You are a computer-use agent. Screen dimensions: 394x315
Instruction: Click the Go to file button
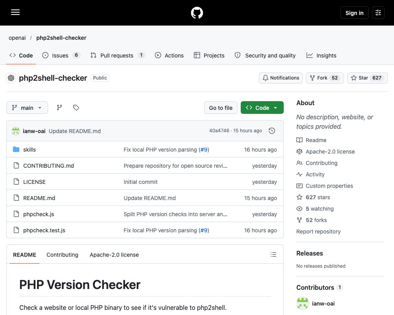221,107
